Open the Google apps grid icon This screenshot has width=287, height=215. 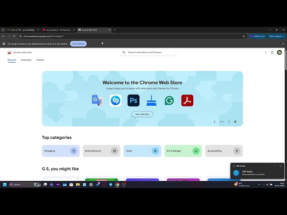272,52
